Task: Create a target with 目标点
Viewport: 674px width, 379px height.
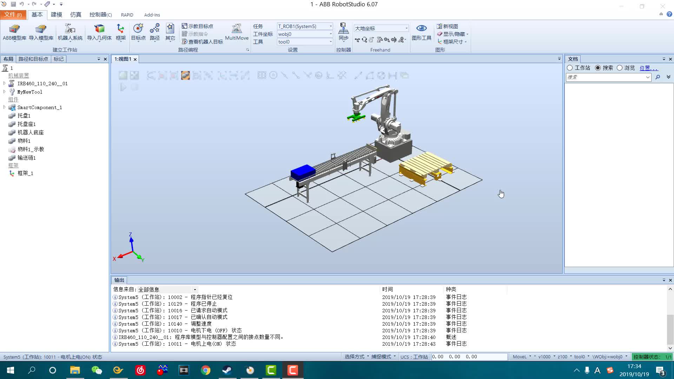Action: coord(138,33)
